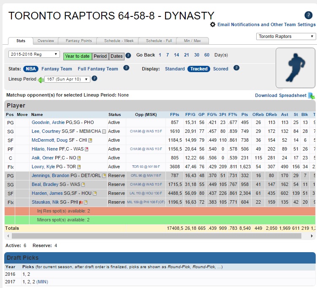This screenshot has height=288, width=317.
Task: Select NBA stats mode
Action: tap(31, 69)
